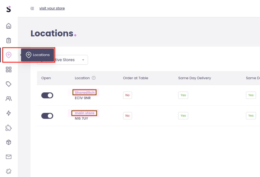Click the Location column help icon
The height and width of the screenshot is (177, 260).
pos(94,78)
